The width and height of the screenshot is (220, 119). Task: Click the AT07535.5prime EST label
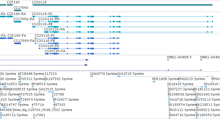[32, 94]
